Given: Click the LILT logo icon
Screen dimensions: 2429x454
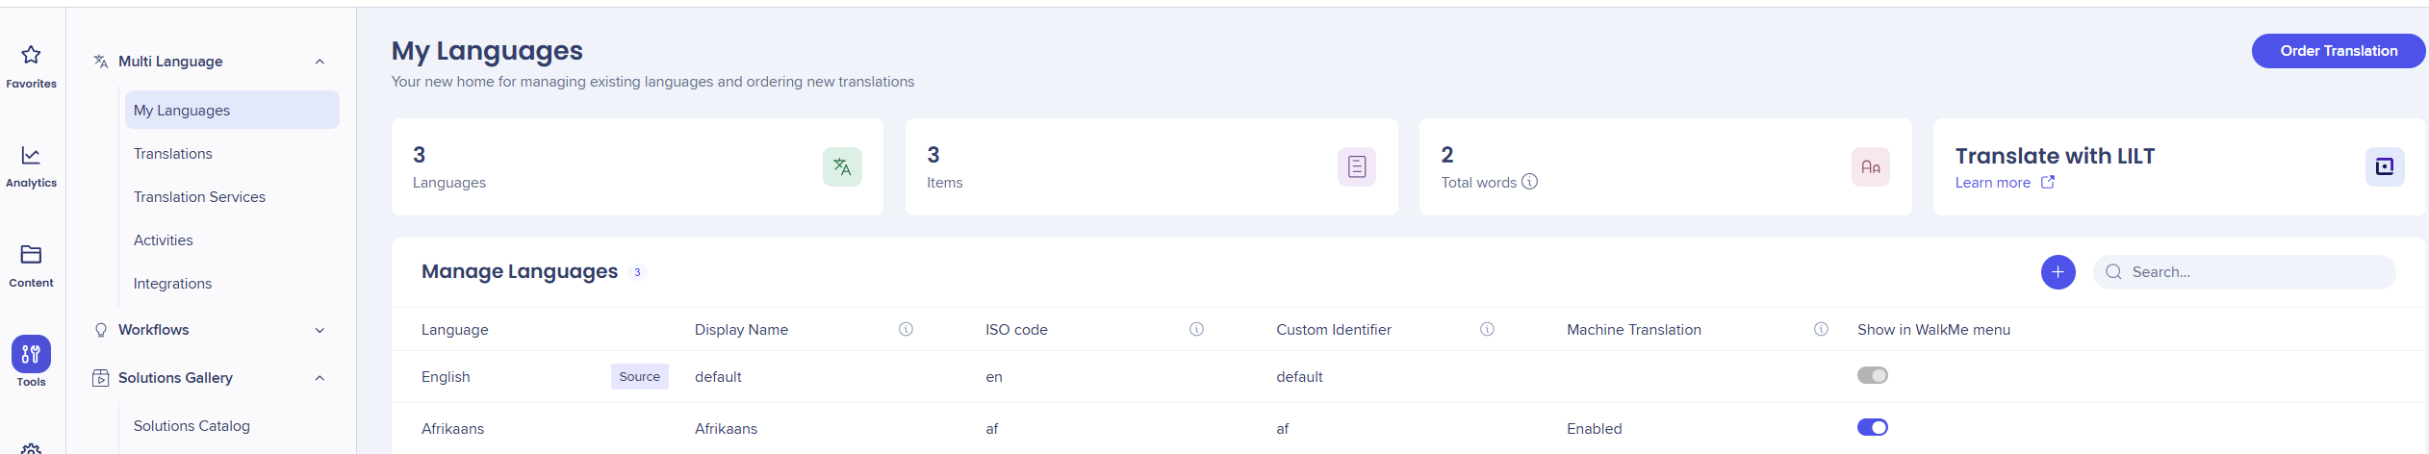Looking at the screenshot, I should click(x=2385, y=167).
